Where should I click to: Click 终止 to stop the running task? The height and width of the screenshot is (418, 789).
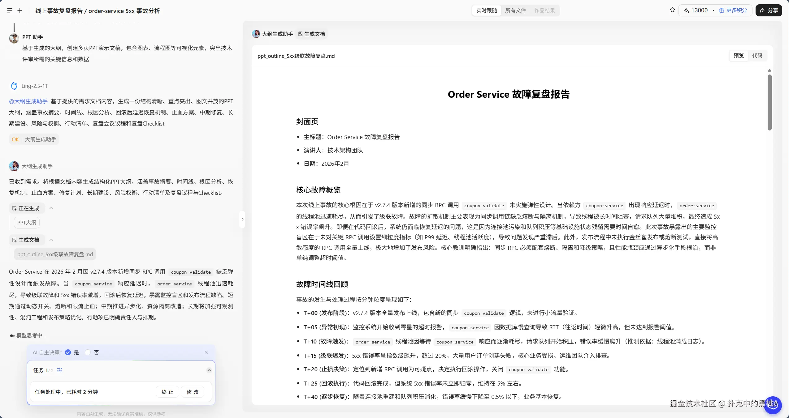(x=167, y=391)
